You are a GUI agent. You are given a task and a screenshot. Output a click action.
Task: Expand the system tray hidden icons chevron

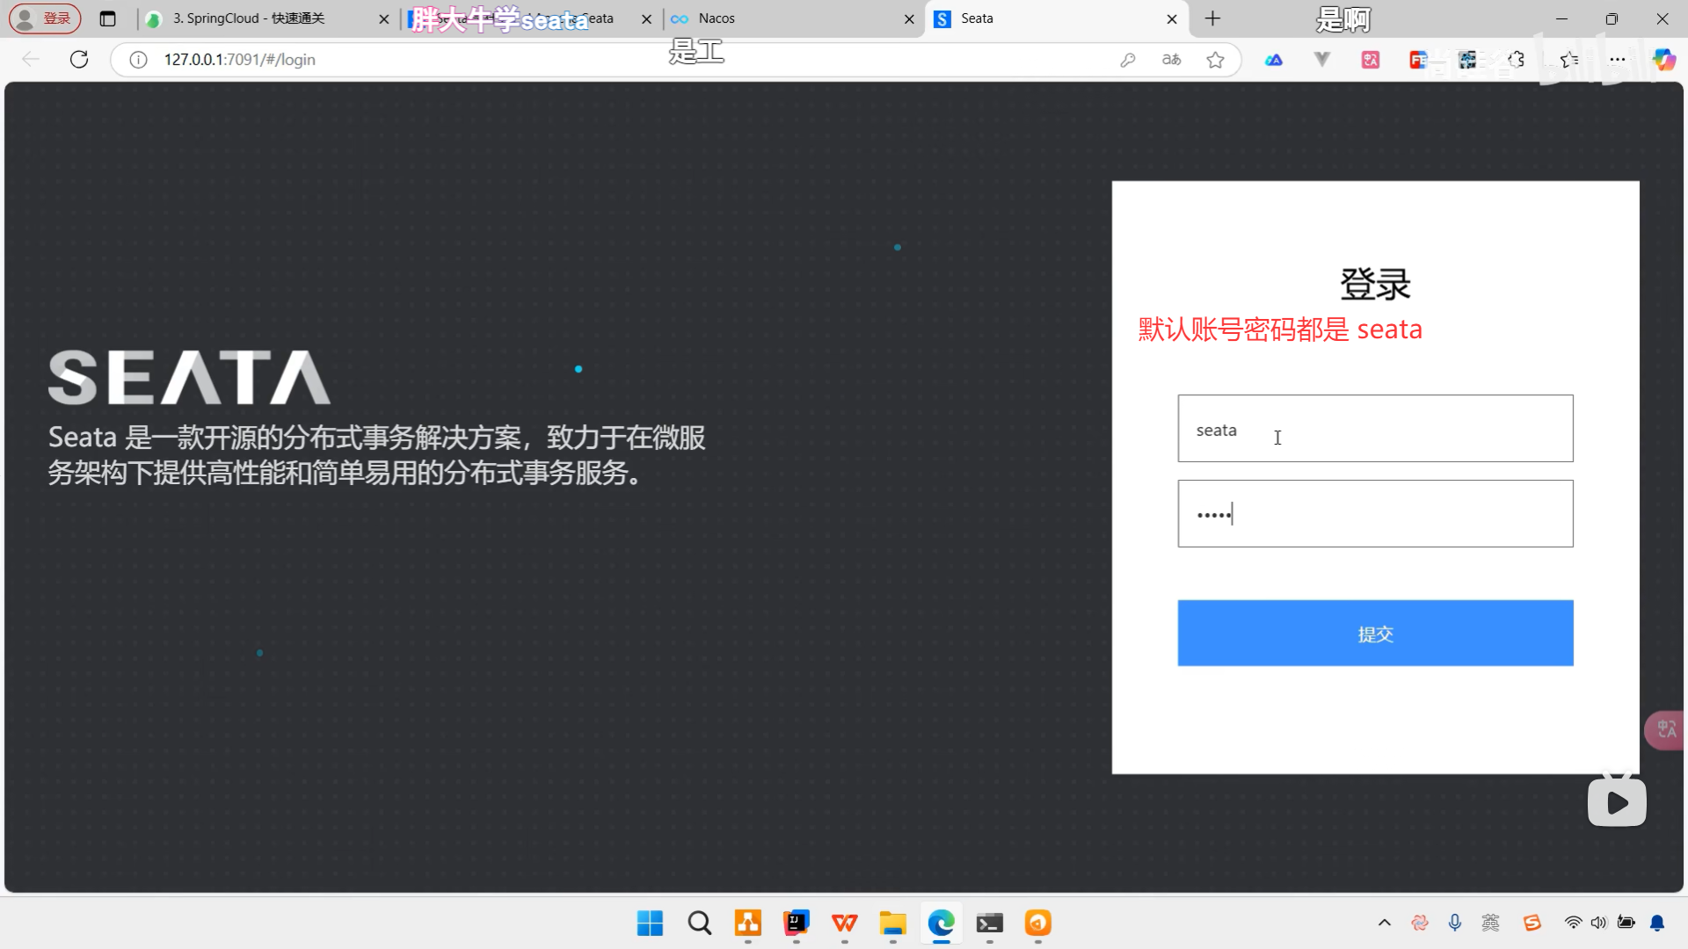click(x=1384, y=923)
